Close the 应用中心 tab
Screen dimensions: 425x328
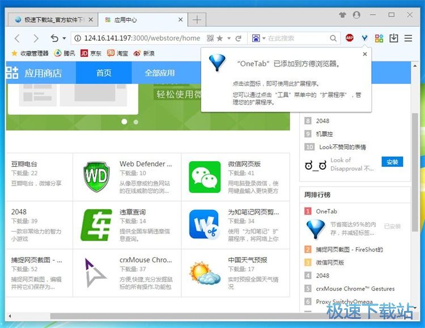pos(181,19)
